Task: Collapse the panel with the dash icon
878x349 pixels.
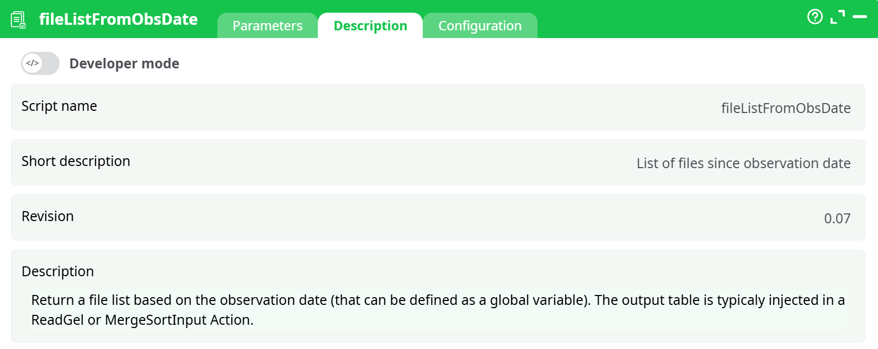Action: coord(860,17)
